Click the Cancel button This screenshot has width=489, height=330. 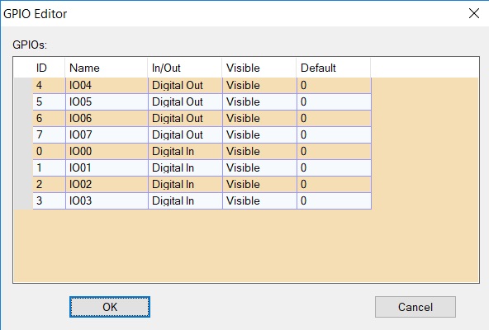coord(415,307)
